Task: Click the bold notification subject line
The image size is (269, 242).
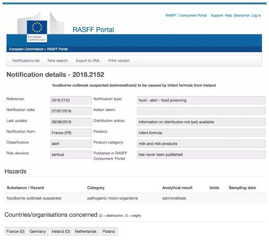Action: [x=134, y=85]
